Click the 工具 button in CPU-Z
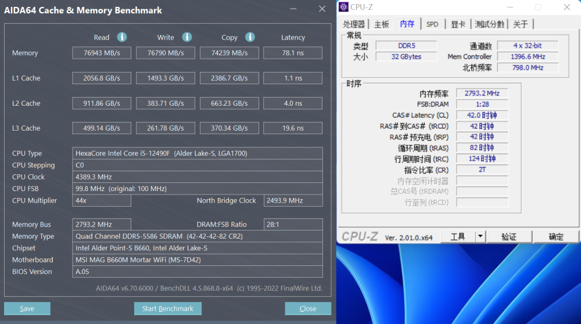The image size is (581, 324). pyautogui.click(x=458, y=236)
